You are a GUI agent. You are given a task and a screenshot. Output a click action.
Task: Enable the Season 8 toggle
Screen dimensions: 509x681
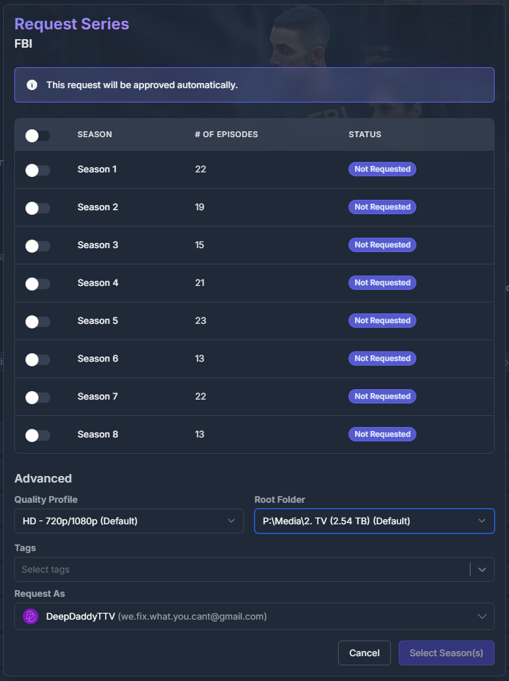pyautogui.click(x=38, y=435)
